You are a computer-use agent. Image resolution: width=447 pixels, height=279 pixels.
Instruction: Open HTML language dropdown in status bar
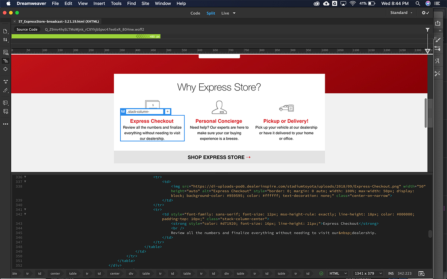click(338, 273)
